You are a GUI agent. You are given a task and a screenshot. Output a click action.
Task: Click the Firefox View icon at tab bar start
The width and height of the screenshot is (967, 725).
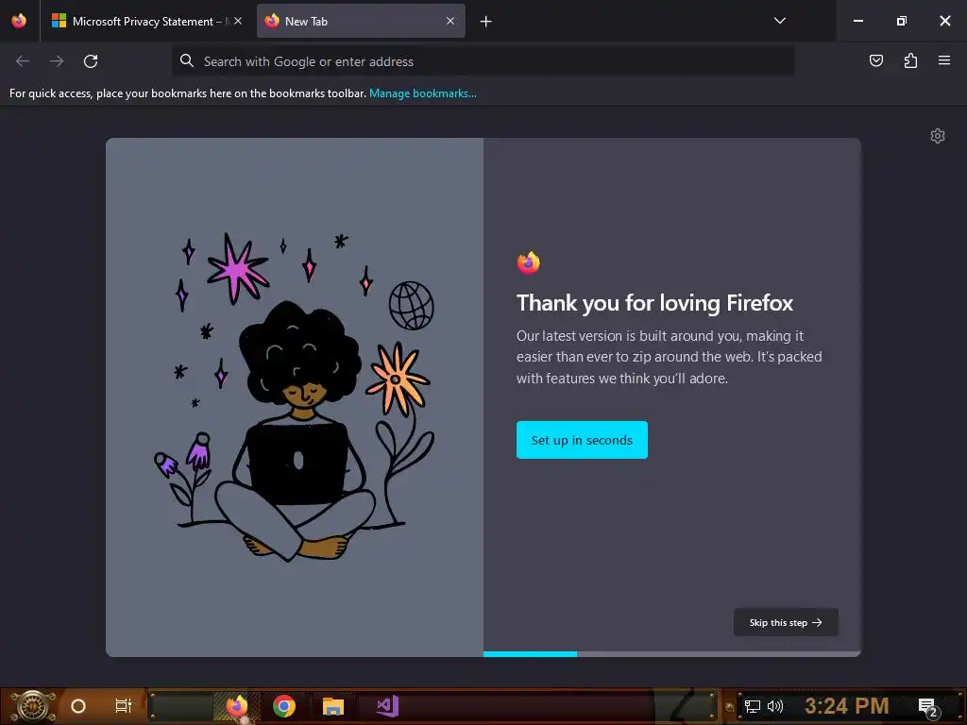pos(19,21)
